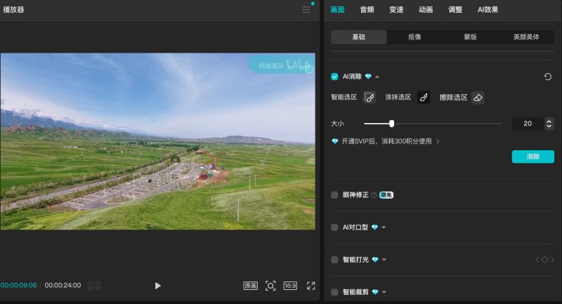562x304 pixels.
Task: Open the player hamburger menu icon
Action: [306, 10]
